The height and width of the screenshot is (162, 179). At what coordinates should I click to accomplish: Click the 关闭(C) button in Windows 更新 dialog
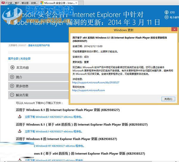(168, 99)
